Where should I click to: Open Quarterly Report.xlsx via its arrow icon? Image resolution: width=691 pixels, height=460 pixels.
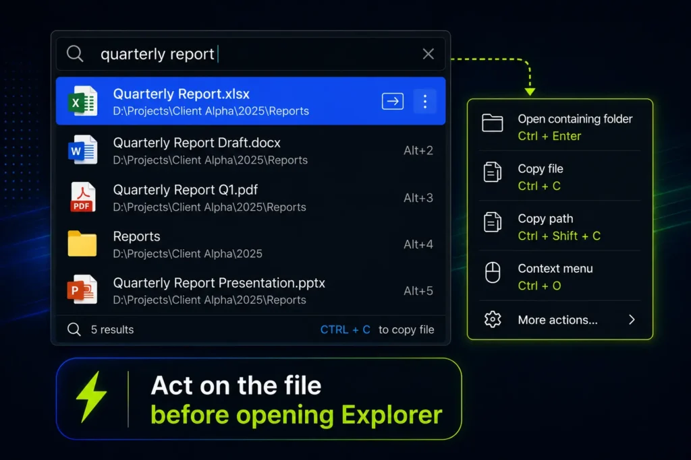pyautogui.click(x=392, y=101)
